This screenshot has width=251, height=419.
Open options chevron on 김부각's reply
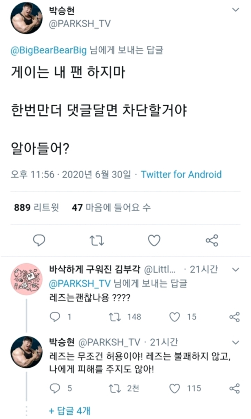tap(235, 269)
